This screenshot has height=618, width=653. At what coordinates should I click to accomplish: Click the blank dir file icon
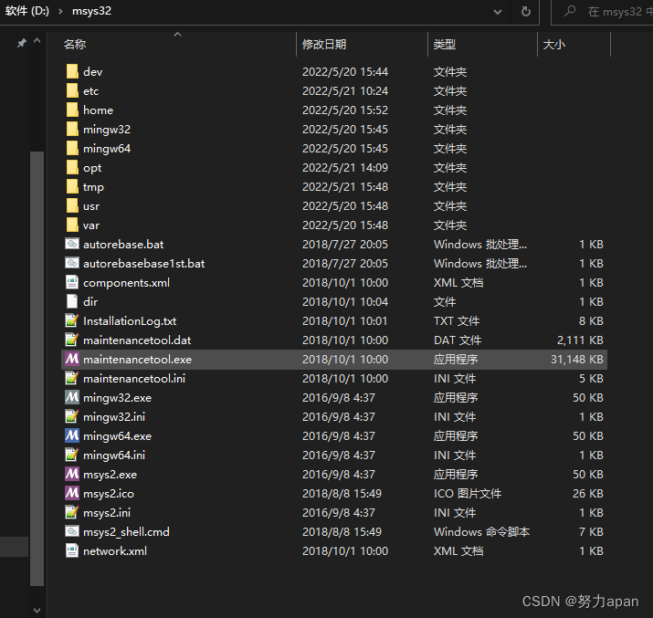point(72,301)
